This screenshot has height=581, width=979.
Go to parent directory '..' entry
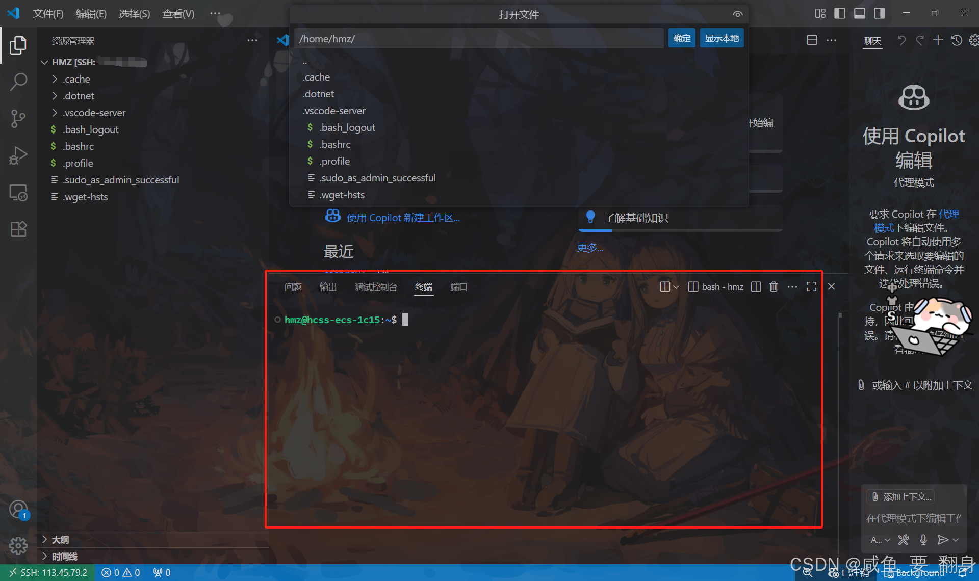[x=519, y=62]
